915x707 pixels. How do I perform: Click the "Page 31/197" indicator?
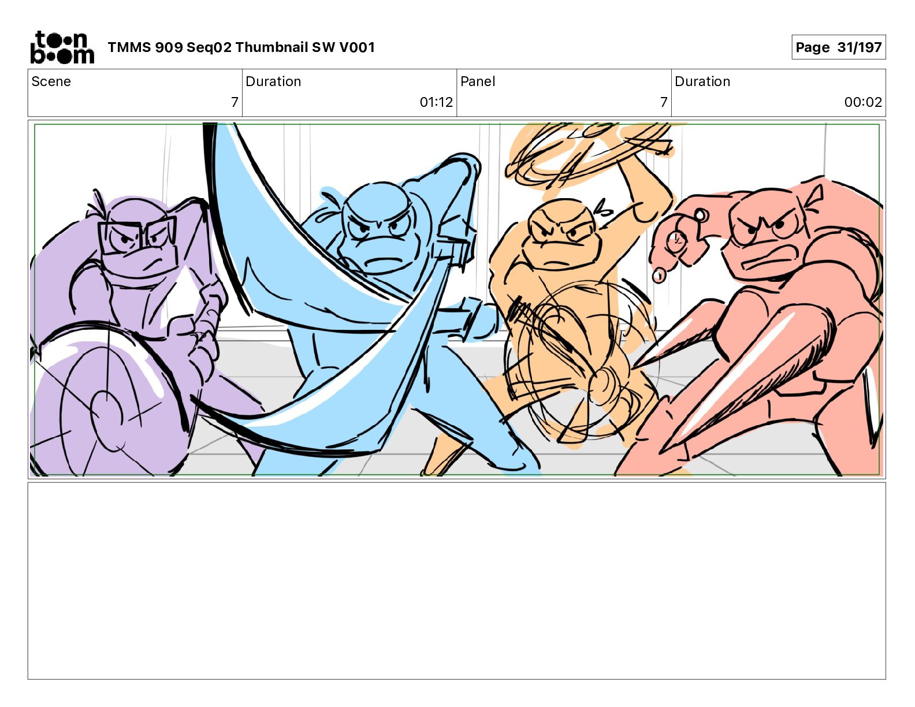pyautogui.click(x=838, y=47)
